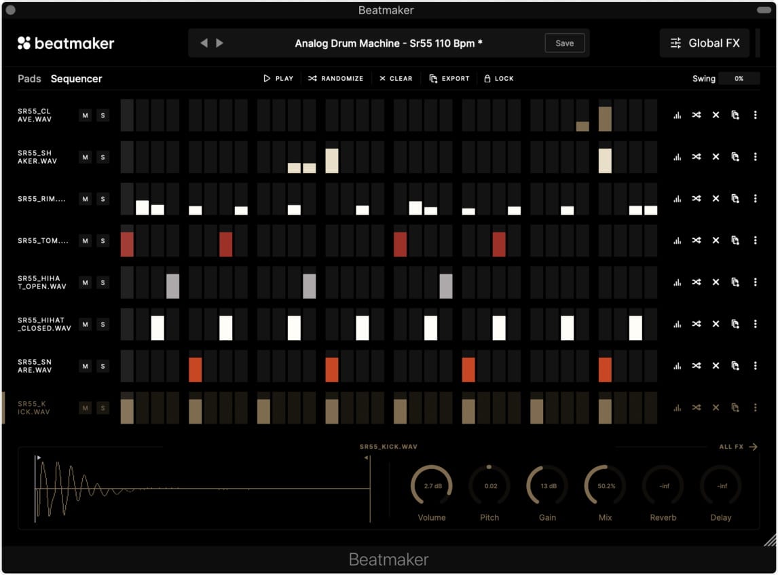
Task: Toggle the first step of SR55_TOM row
Action: [127, 240]
